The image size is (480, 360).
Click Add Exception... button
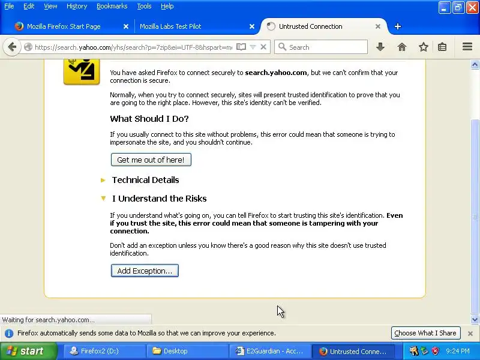pyautogui.click(x=145, y=271)
